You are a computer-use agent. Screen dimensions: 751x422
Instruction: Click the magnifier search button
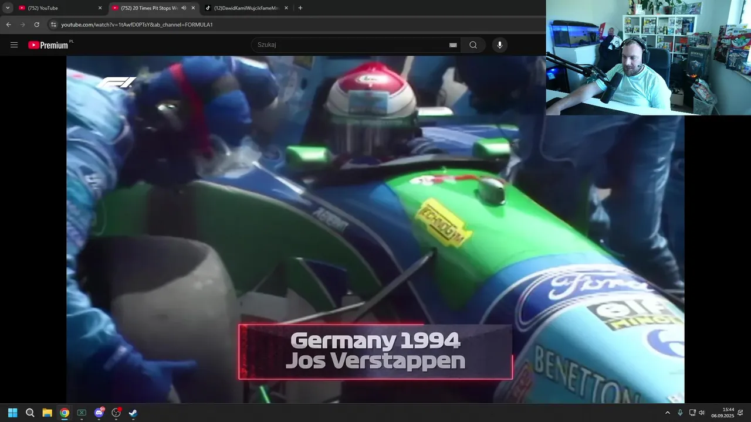[x=473, y=45]
